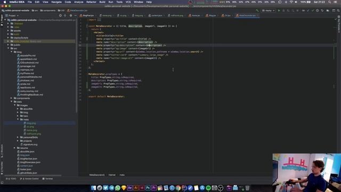Click the meta breadcrumb at editor bottom
This screenshot has height=192, width=341.
click(122, 175)
